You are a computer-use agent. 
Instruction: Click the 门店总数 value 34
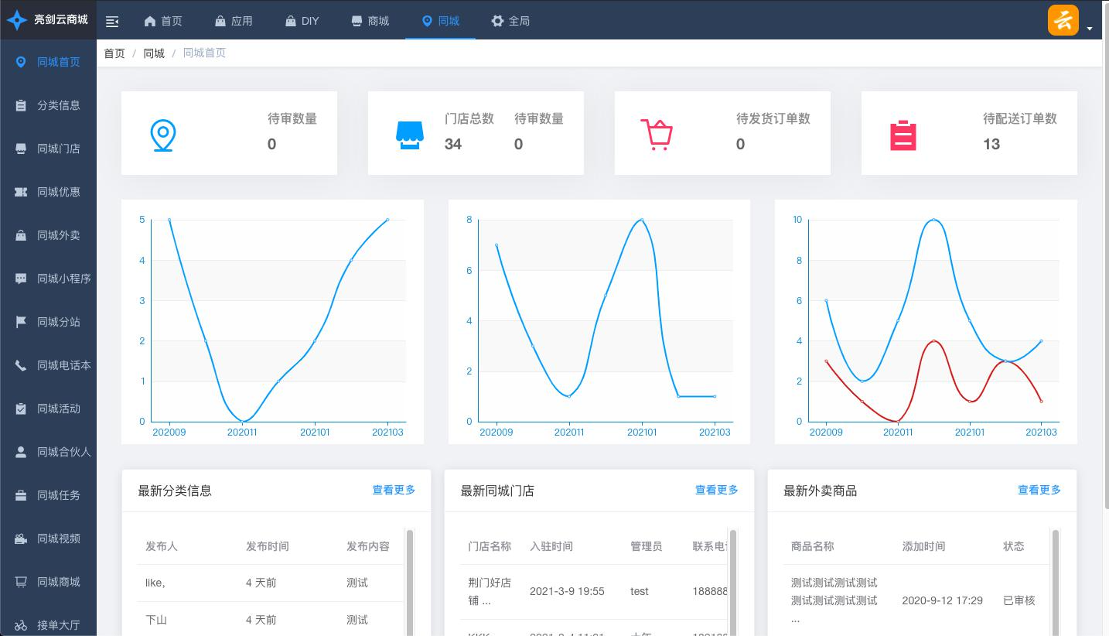point(453,144)
